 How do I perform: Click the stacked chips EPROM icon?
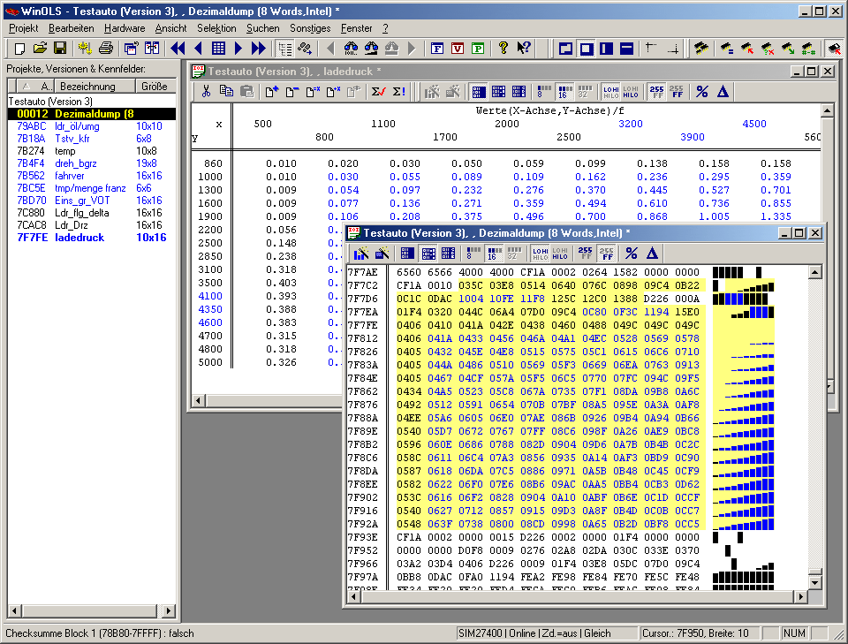tap(701, 49)
